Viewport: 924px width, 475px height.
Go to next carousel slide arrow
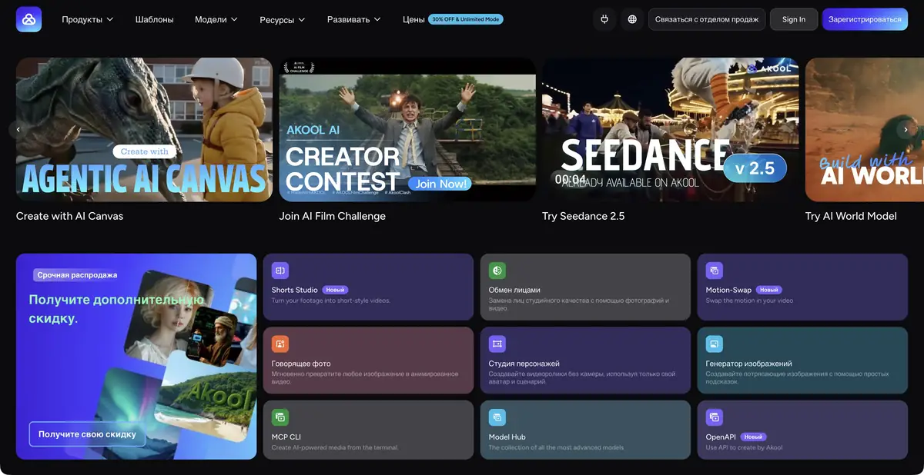click(x=906, y=130)
